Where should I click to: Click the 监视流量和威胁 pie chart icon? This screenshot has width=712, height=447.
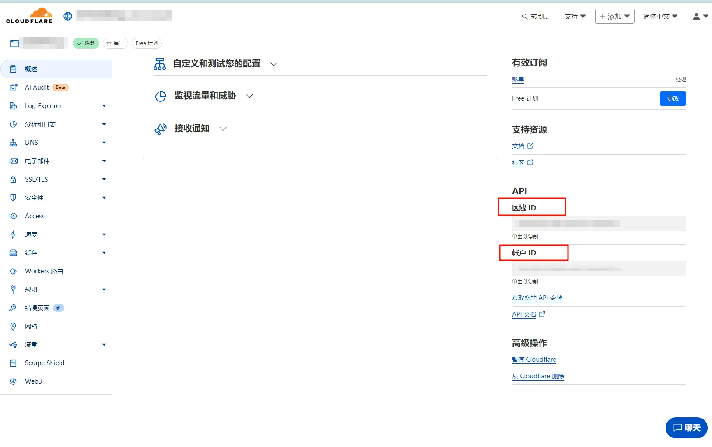click(x=161, y=96)
